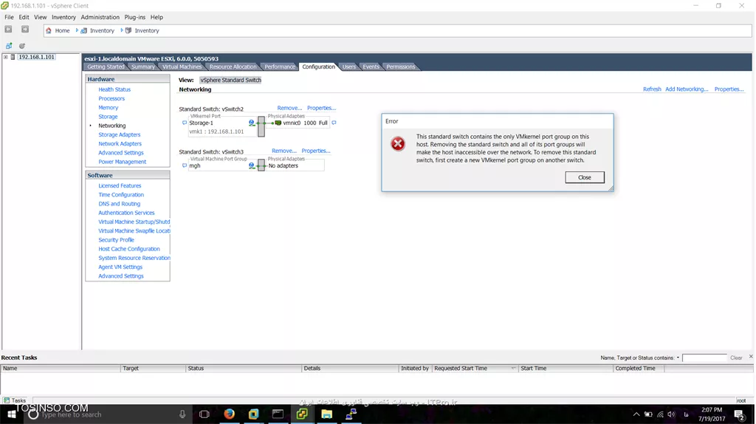The width and height of the screenshot is (756, 424).
Task: Switch to the Summary tab
Action: click(142, 66)
